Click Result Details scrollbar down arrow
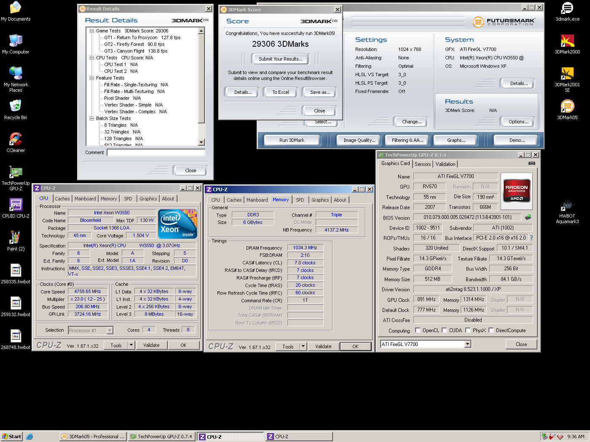The image size is (590, 442). coord(201,142)
